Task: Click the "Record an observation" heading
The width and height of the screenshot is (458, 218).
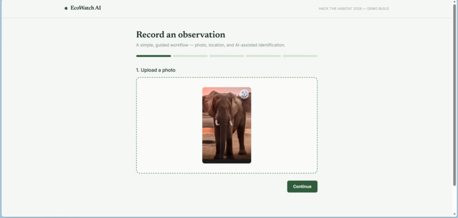Action: click(x=181, y=35)
